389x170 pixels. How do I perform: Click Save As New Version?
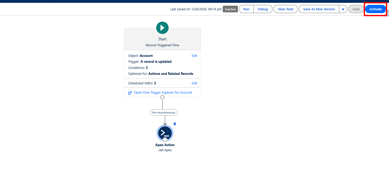[x=319, y=9]
